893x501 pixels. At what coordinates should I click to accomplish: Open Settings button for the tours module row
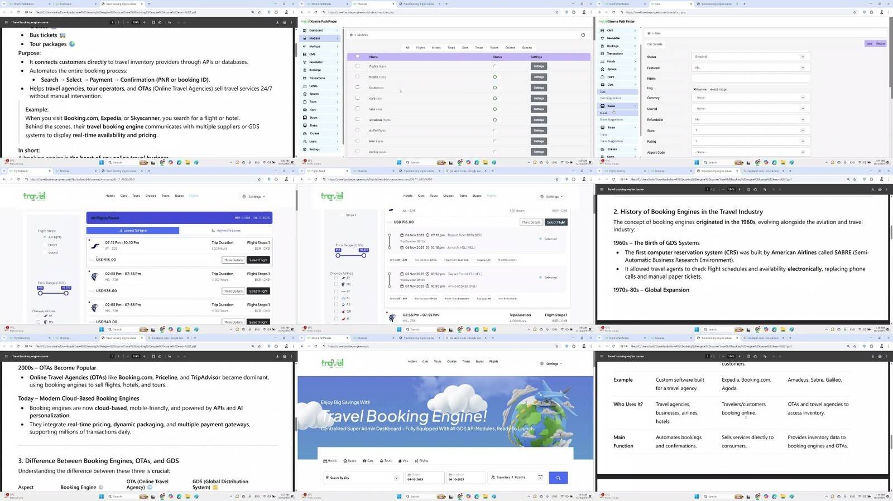539,87
